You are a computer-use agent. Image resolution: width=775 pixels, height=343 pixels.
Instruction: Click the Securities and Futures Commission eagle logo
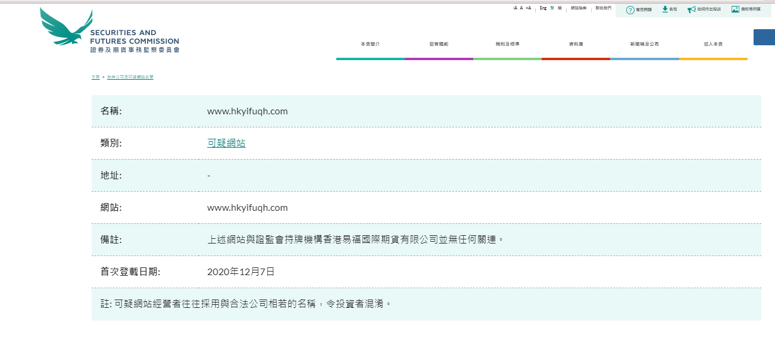tap(66, 27)
